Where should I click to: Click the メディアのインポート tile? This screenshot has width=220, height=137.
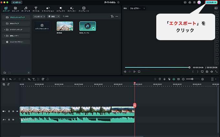(42, 27)
